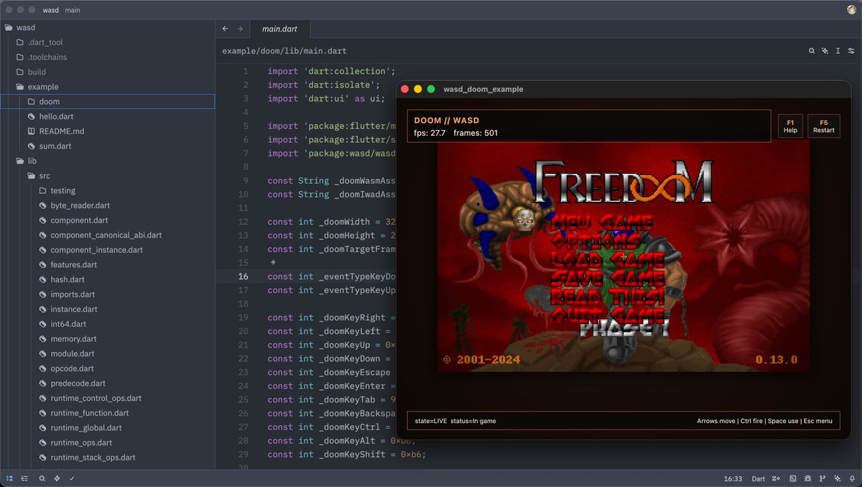Open the Dart language selector
This screenshot has width=862, height=487.
759,478
